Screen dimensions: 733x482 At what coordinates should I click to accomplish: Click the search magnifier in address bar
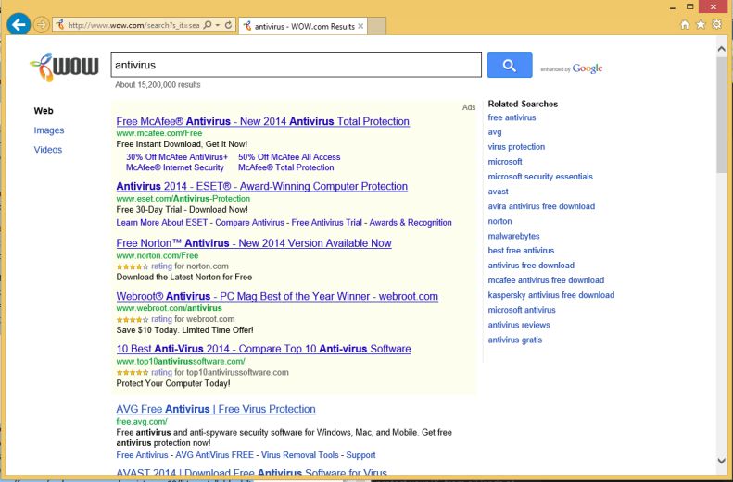pyautogui.click(x=208, y=25)
